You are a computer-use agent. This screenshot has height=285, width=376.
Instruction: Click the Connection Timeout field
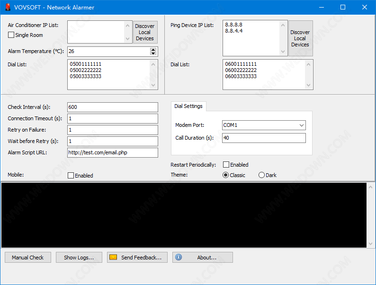pyautogui.click(x=112, y=118)
